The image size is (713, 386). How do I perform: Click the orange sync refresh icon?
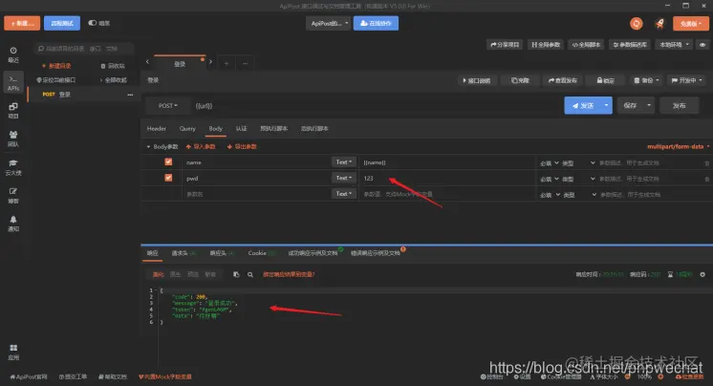(637, 23)
